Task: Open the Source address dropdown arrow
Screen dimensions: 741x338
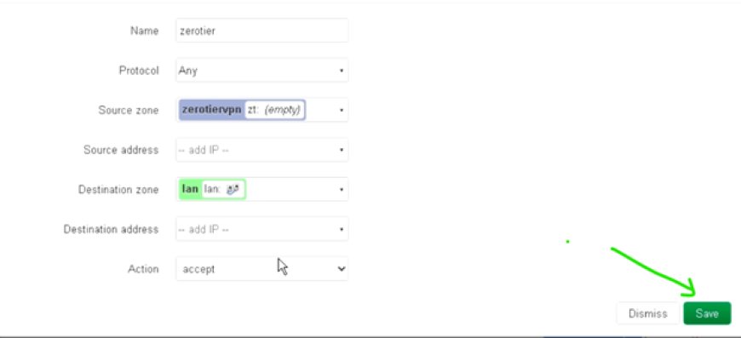Action: [x=342, y=150]
